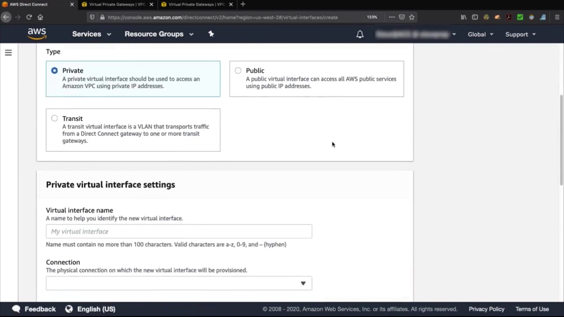Screen dimensions: 564x317
Task: Select the Public interface type radio
Action: click(238, 70)
